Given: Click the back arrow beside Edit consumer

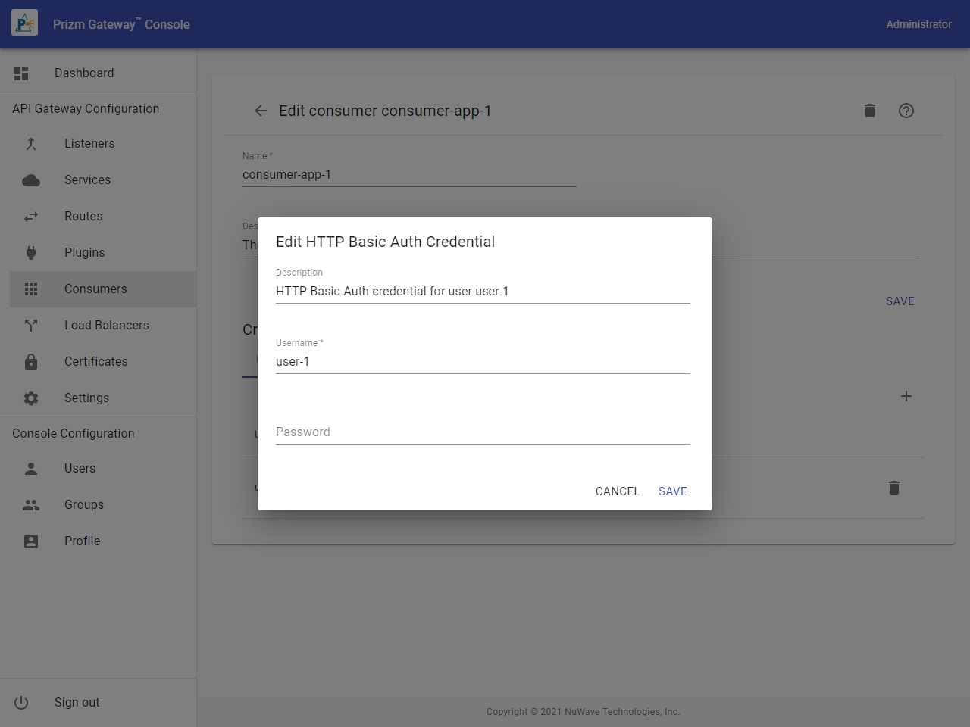Looking at the screenshot, I should [x=261, y=111].
